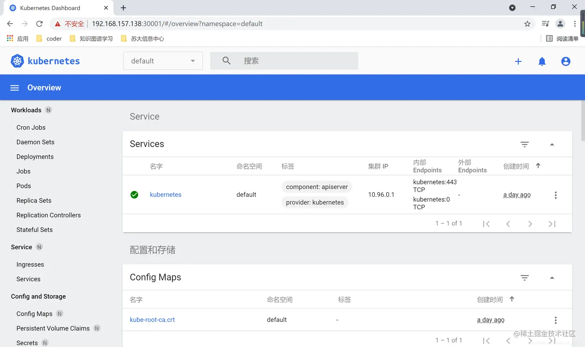Image resolution: width=585 pixels, height=347 pixels.
Task: Open Cron Jobs in sidebar
Action: [31, 128]
